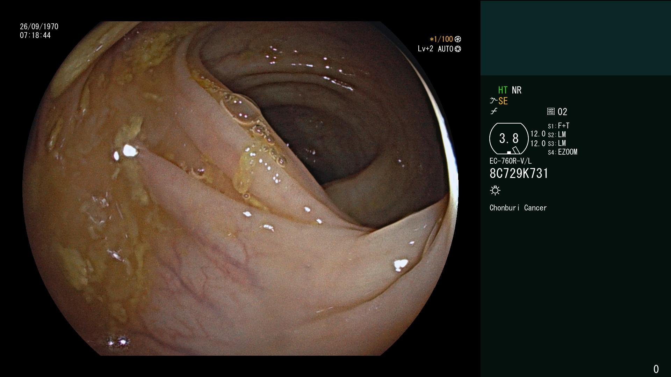
Task: Click the shutter icon after 1/100
Action: click(458, 39)
